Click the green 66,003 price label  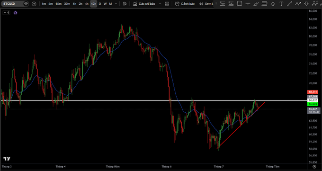pos(313,104)
